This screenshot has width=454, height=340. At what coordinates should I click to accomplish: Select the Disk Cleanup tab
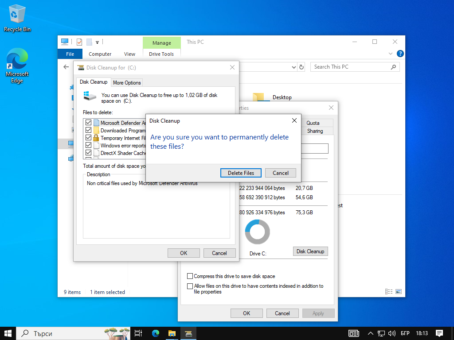(94, 82)
